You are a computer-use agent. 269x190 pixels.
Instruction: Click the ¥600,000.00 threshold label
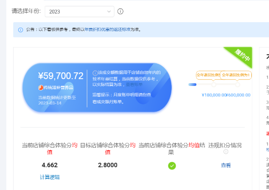238,95
